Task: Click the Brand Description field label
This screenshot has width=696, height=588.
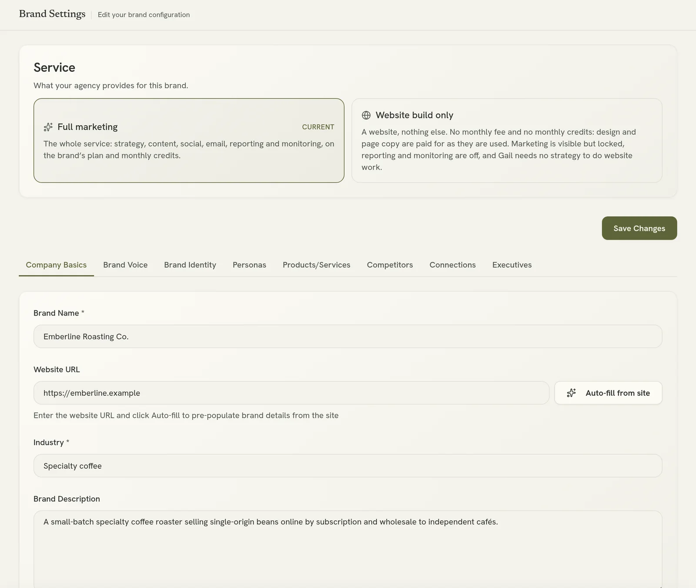Action: [67, 499]
